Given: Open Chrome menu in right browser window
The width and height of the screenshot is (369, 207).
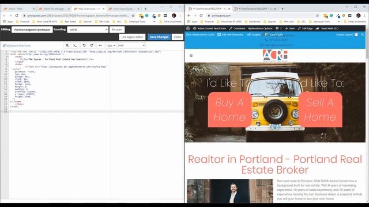Looking at the screenshot, I should (365, 16).
